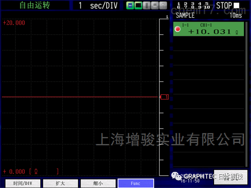Click the white STOP square indicator

tap(237, 6)
